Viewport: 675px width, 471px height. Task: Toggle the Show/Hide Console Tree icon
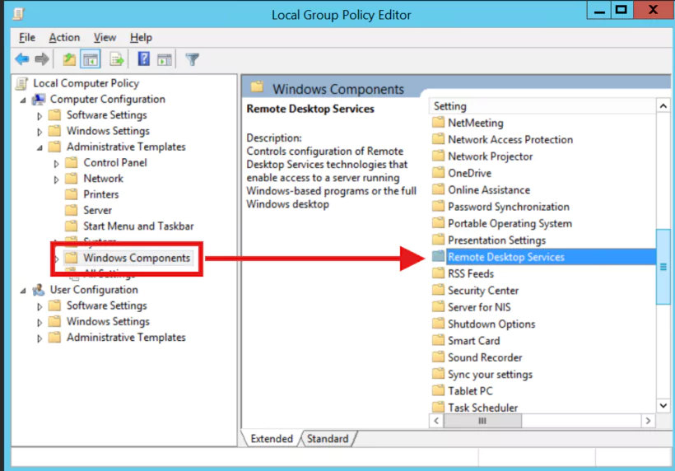click(x=91, y=59)
